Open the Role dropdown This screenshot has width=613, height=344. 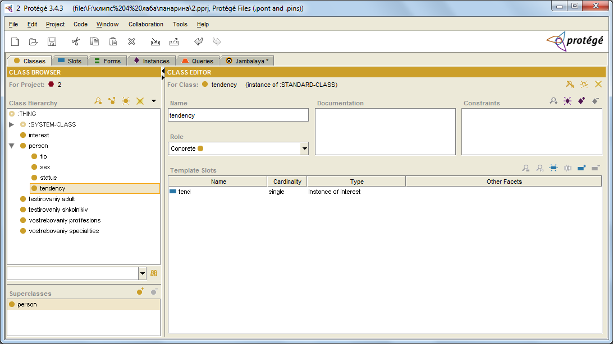[x=304, y=148]
